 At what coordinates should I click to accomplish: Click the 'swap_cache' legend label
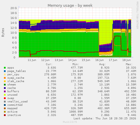(16, 78)
